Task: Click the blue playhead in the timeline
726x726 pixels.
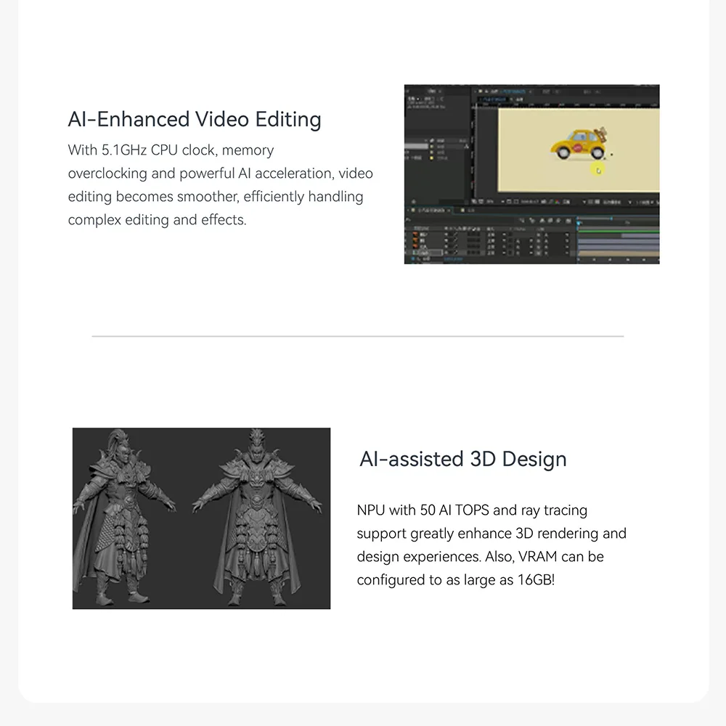Action: [579, 218]
